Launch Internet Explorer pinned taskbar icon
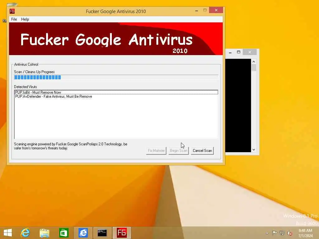This screenshot has height=239, width=319. point(26,233)
